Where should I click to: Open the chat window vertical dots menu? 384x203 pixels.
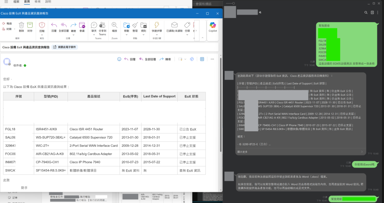378,12
